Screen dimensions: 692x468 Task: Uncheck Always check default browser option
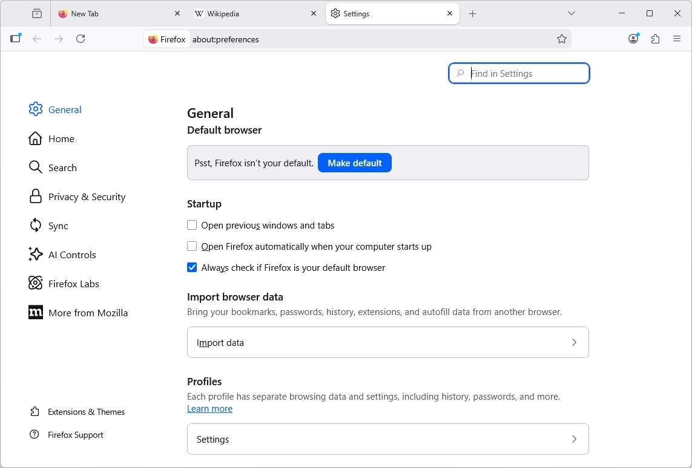(x=192, y=268)
